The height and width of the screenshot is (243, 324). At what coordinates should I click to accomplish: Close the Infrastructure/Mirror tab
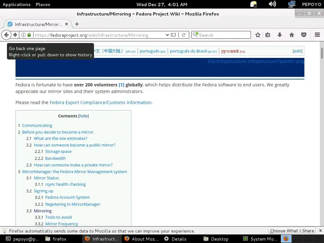pyautogui.click(x=66, y=24)
